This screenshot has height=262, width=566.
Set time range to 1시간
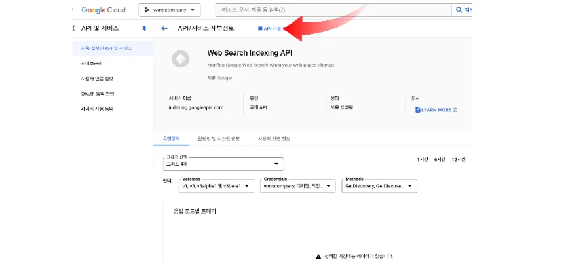423,160
